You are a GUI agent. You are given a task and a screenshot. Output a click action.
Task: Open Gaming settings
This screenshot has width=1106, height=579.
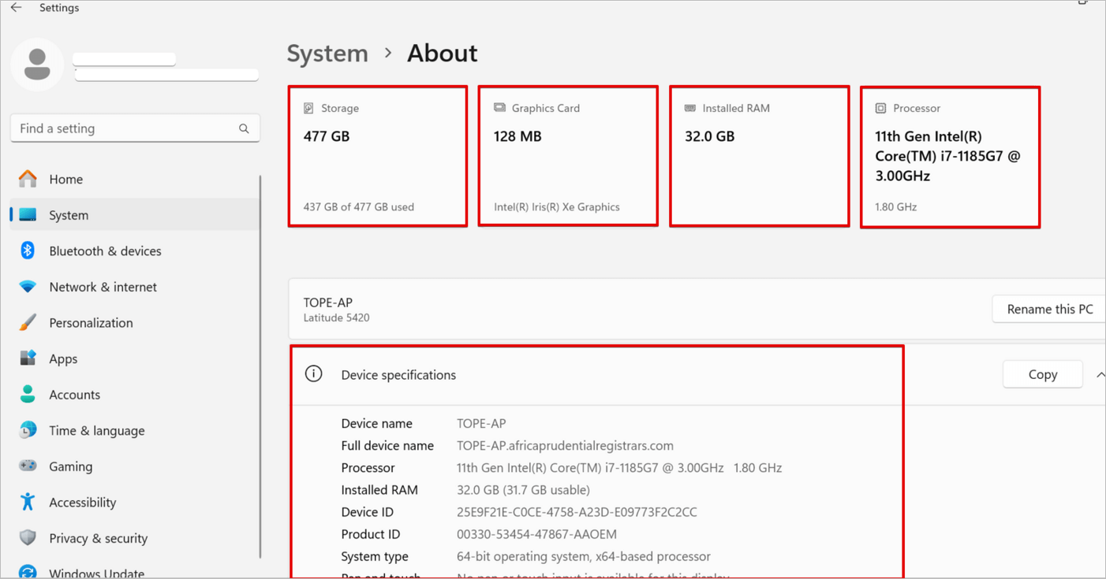[x=70, y=466]
